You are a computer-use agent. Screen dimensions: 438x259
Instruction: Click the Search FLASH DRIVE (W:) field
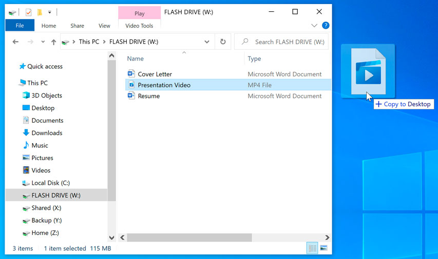point(281,42)
